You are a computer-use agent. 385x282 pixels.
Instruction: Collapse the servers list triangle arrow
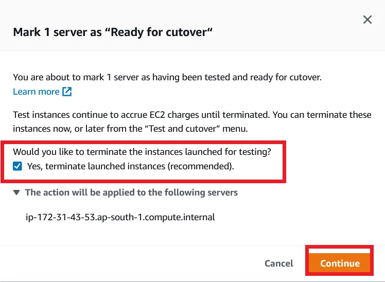16,192
